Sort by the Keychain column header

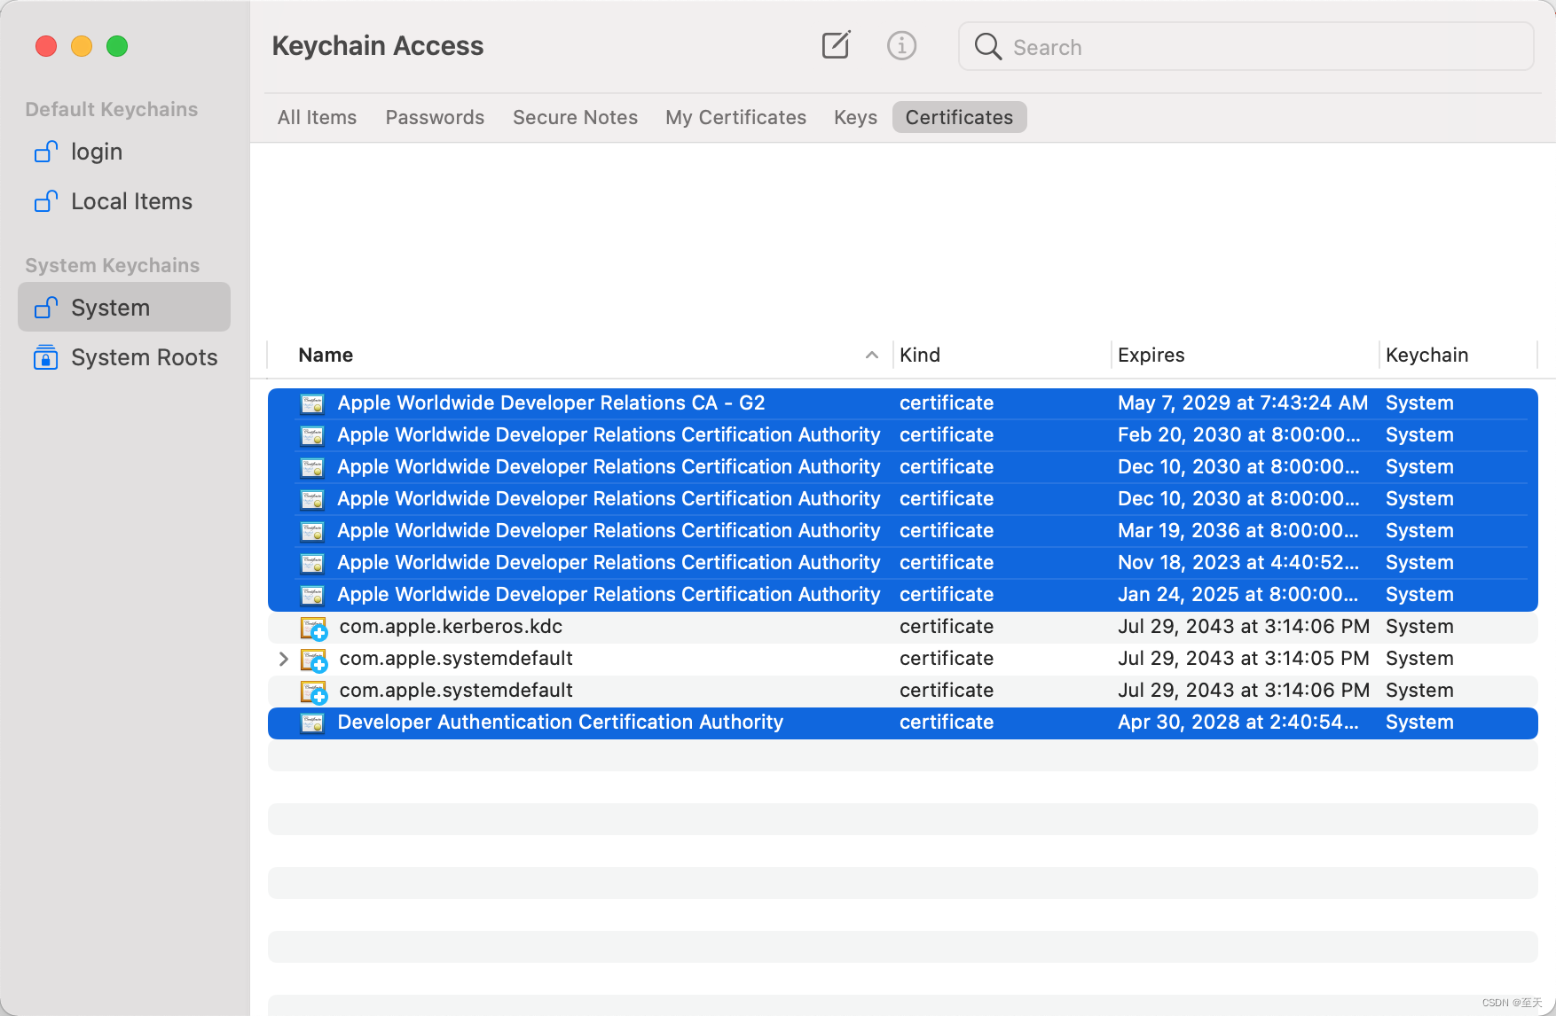pos(1426,355)
